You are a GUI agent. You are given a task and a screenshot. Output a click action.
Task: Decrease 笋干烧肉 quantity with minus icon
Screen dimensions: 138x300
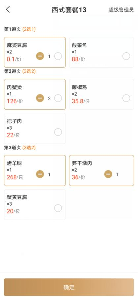click(108, 174)
